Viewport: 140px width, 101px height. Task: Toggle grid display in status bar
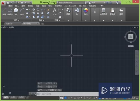(66, 98)
